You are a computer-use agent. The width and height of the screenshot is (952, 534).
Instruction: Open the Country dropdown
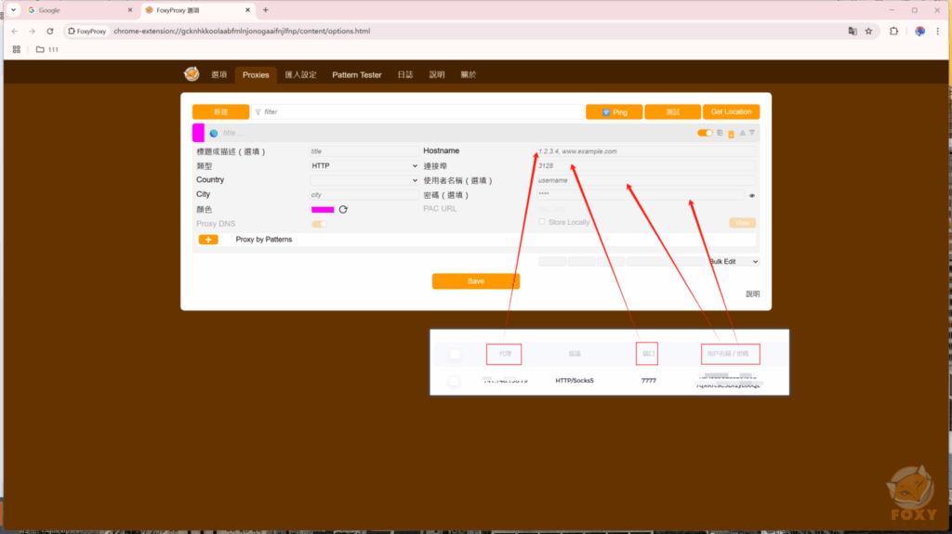pos(364,180)
